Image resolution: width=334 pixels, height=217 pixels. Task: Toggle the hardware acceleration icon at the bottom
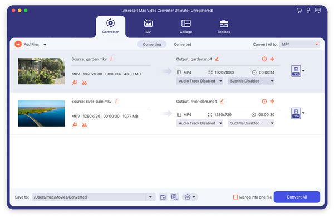point(175,197)
